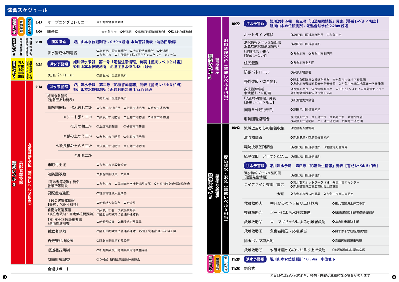Click the black 警戒レベル5 vertical band
Image resolution: width=399 pixels, height=282 pixels.
tap(214, 189)
